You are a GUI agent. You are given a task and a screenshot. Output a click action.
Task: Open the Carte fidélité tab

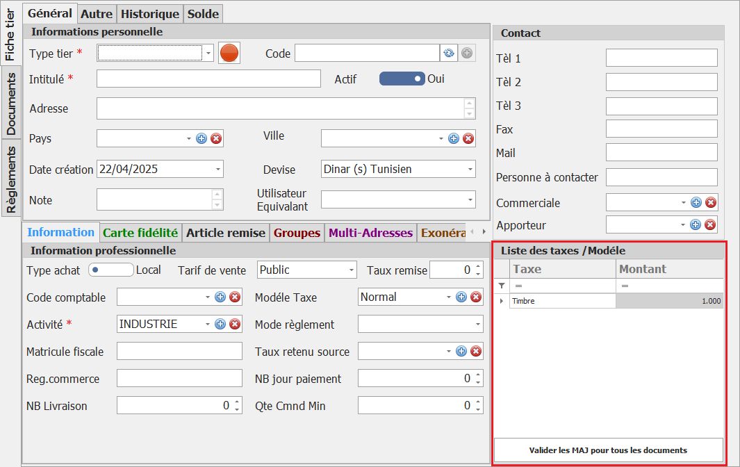tap(140, 233)
